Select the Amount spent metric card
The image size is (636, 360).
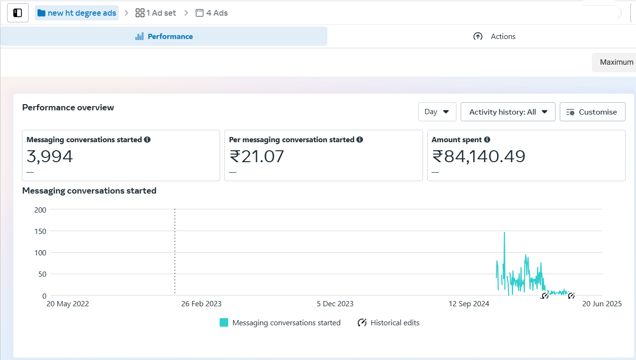[526, 156]
